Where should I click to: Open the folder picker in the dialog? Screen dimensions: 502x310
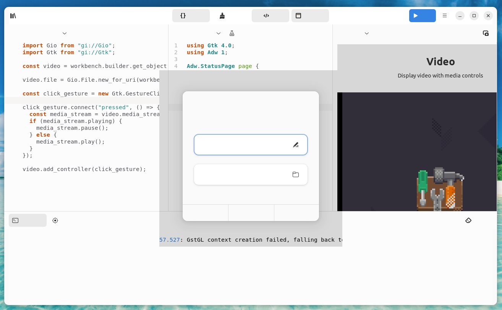pos(295,174)
